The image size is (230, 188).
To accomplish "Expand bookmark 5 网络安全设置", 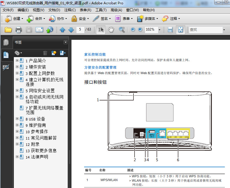I will 17,91.
